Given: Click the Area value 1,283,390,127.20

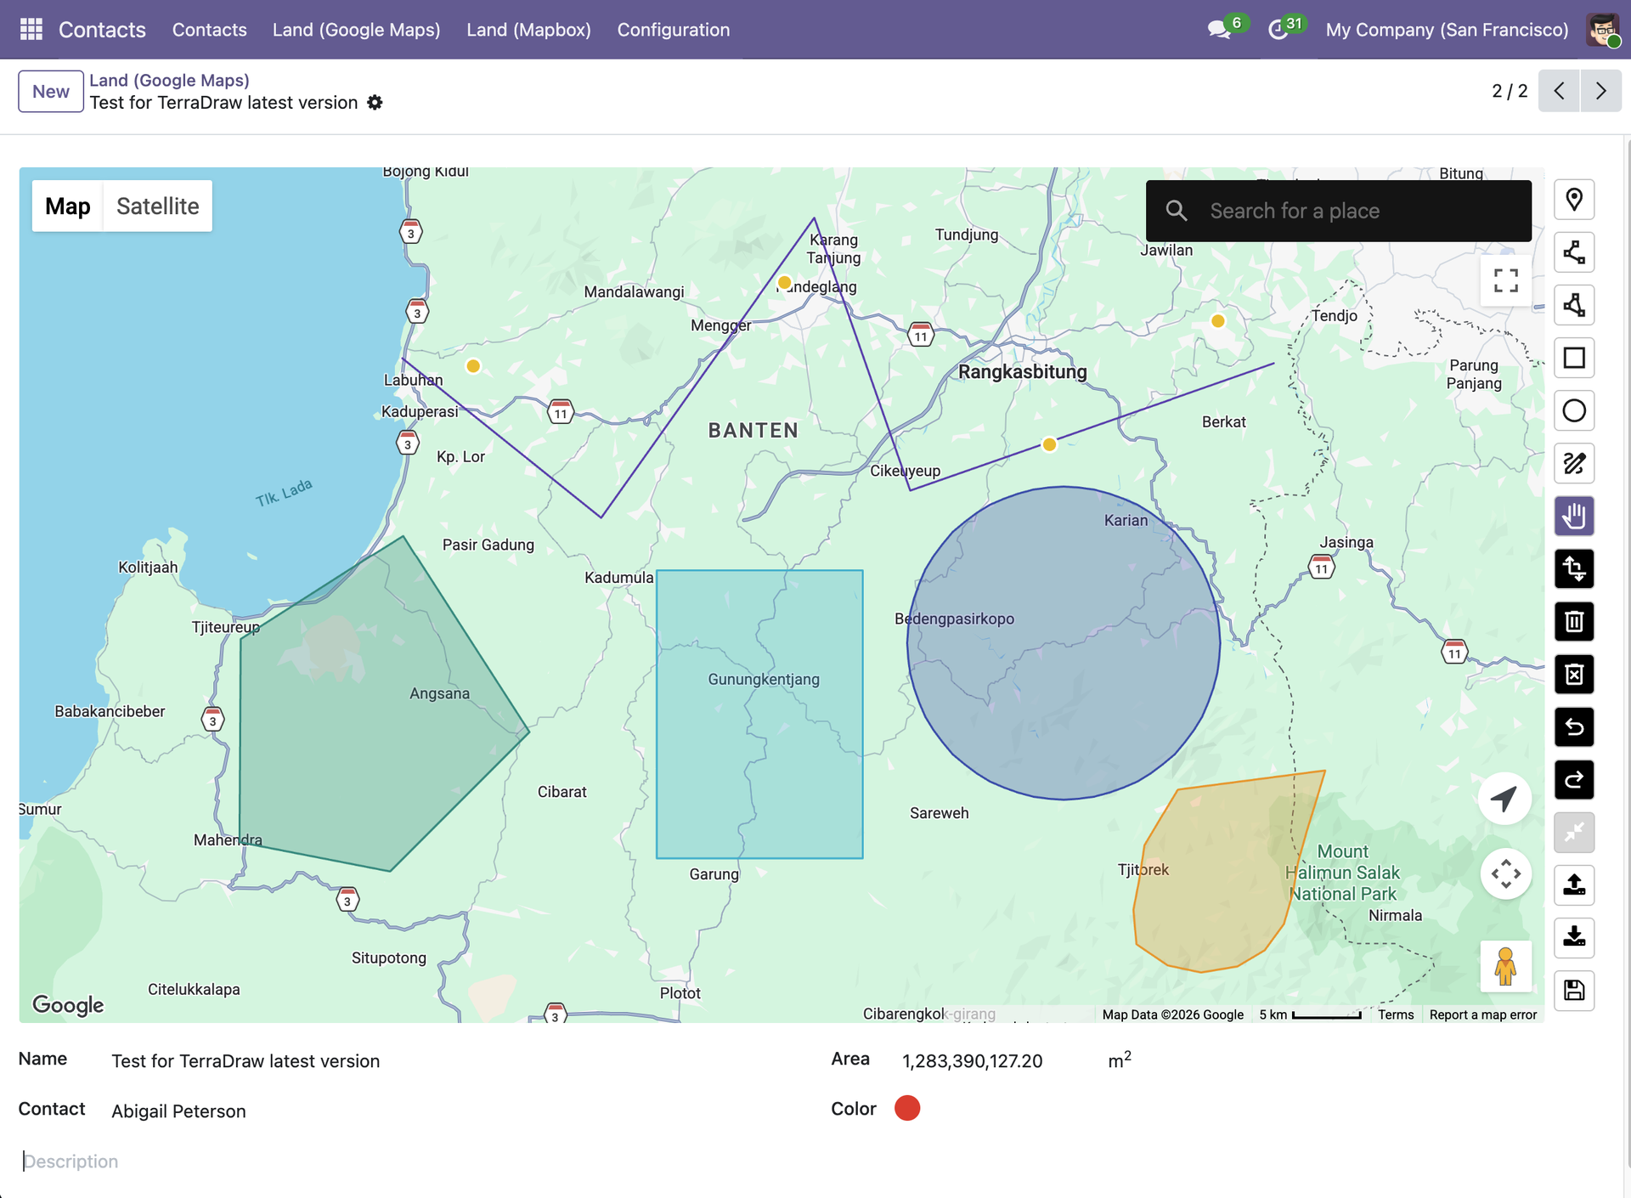Looking at the screenshot, I should click(x=972, y=1061).
